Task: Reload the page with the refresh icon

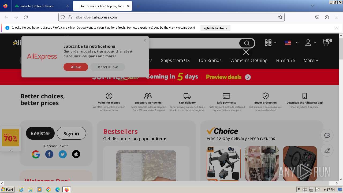Action: pyautogui.click(x=26, y=17)
